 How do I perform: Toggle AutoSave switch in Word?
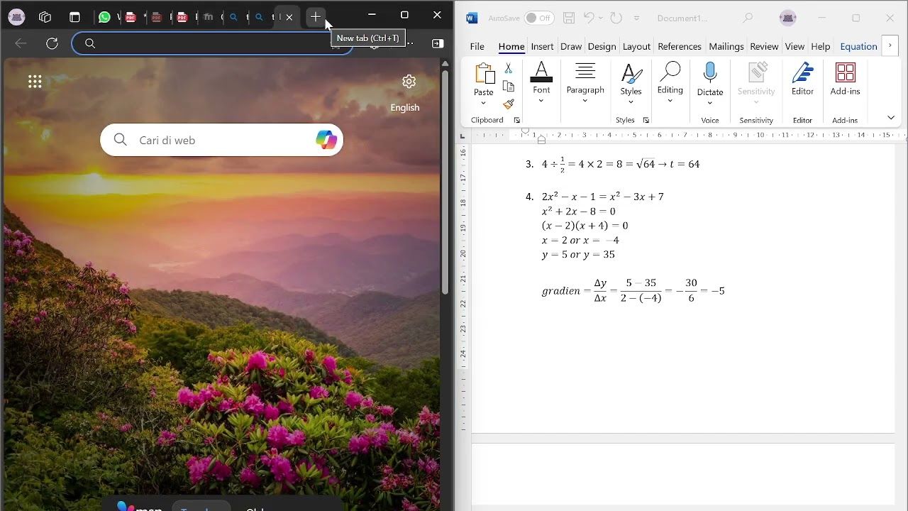(539, 18)
